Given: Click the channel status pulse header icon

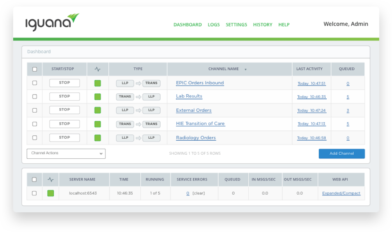Looking at the screenshot, I should point(98,69).
